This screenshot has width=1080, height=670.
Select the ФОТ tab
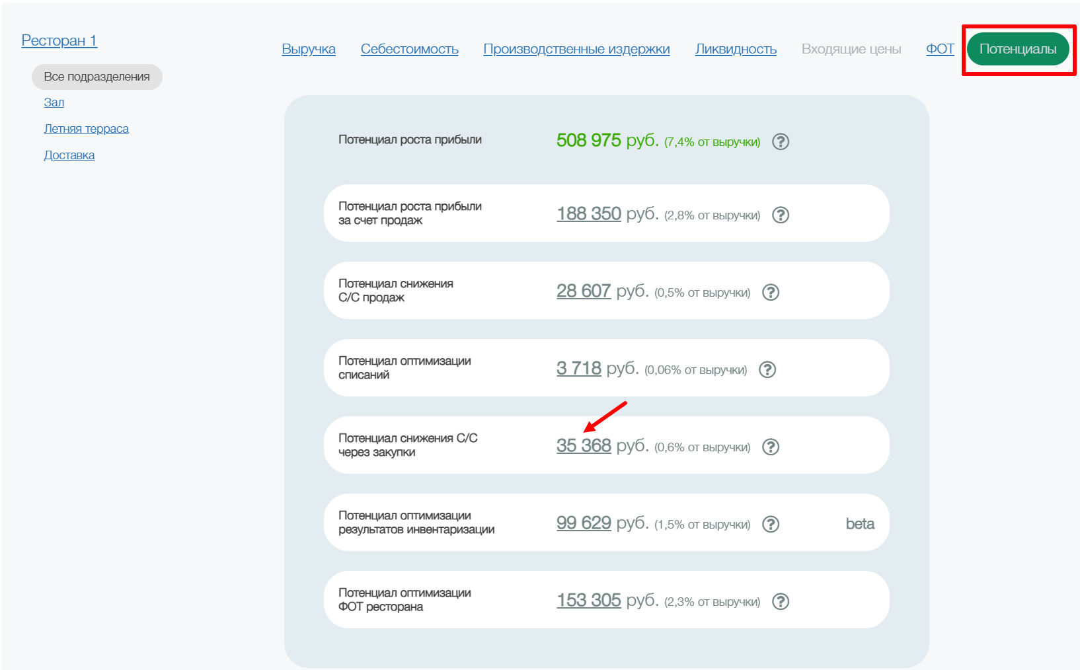939,49
